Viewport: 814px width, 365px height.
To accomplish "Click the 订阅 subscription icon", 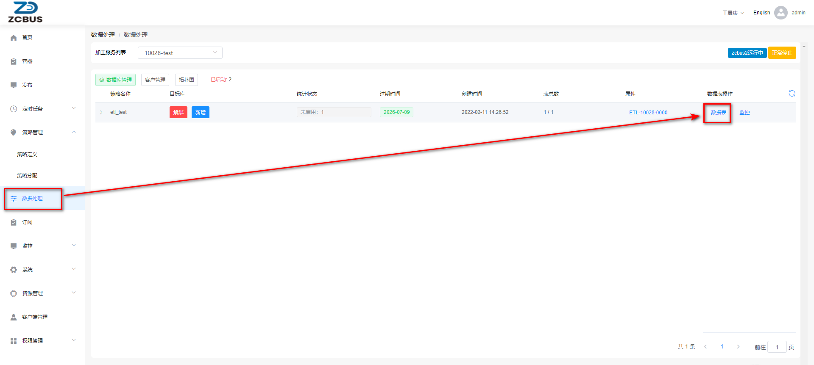I will 14,222.
